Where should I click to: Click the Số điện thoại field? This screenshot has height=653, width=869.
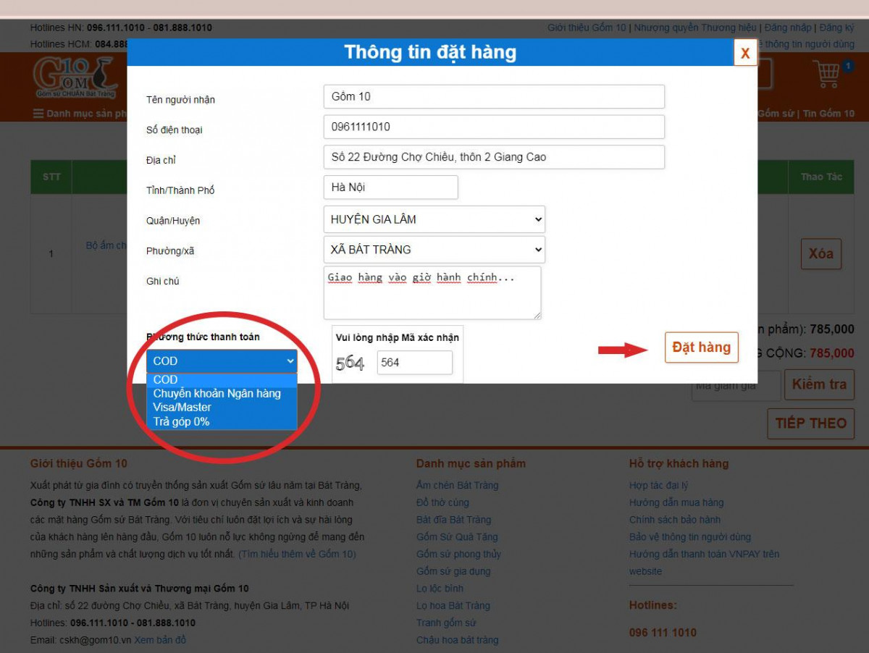tap(493, 127)
